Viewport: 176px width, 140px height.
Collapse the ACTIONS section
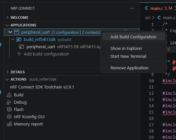[x=7, y=79]
